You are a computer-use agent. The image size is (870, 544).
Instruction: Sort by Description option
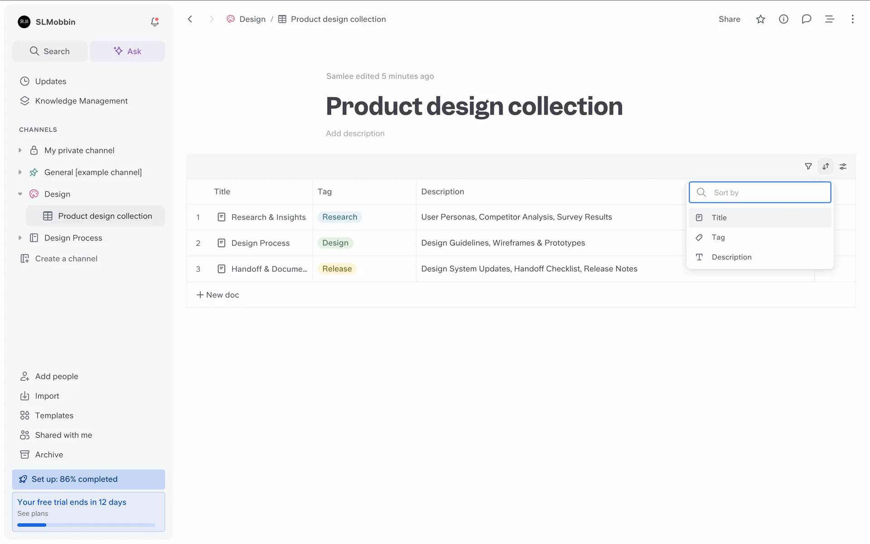pyautogui.click(x=731, y=257)
